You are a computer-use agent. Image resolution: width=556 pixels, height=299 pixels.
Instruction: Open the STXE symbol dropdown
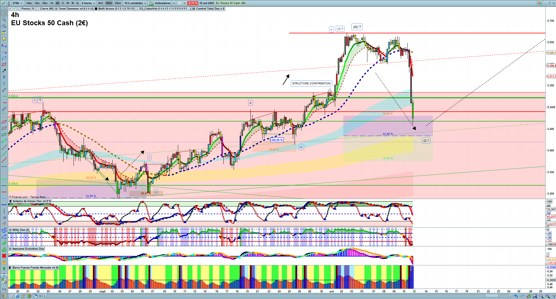pyautogui.click(x=17, y=3)
